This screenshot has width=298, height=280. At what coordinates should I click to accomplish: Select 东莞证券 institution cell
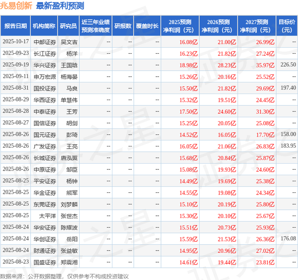point(45,204)
